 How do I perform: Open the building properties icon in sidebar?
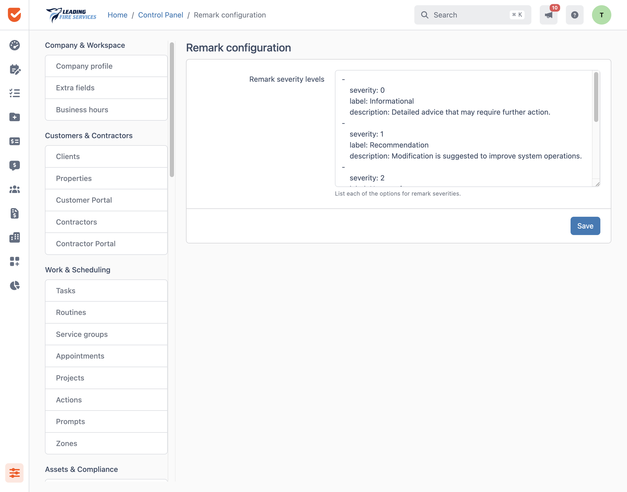pos(14,237)
